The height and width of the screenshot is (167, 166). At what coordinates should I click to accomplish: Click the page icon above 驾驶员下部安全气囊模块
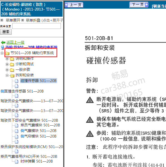coord(16,115)
